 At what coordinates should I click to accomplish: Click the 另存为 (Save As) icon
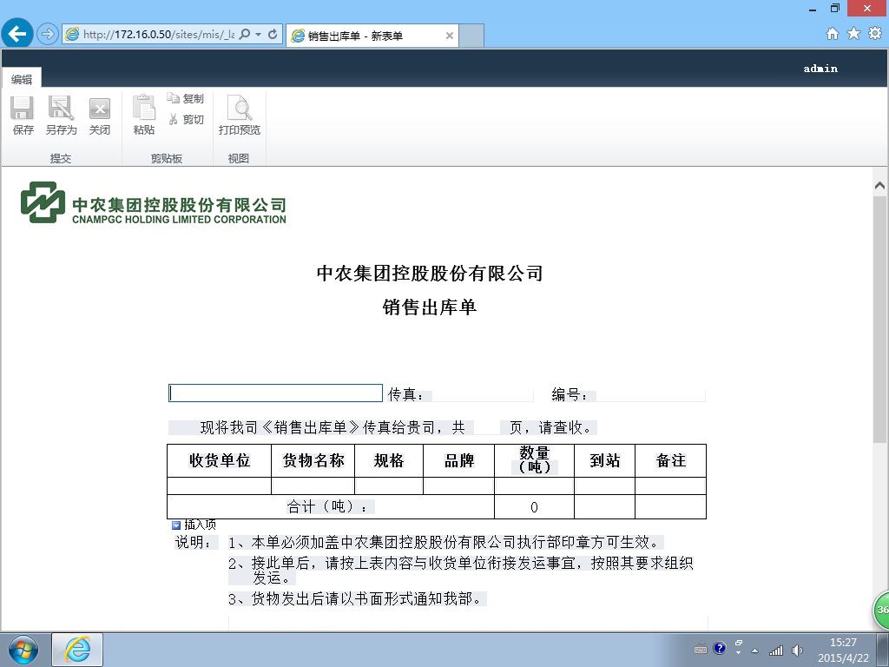[61, 116]
